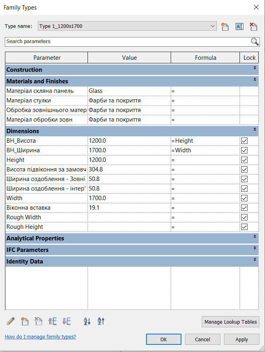Sort parameters in descending order
The height and width of the screenshot is (352, 265).
(x=101, y=321)
